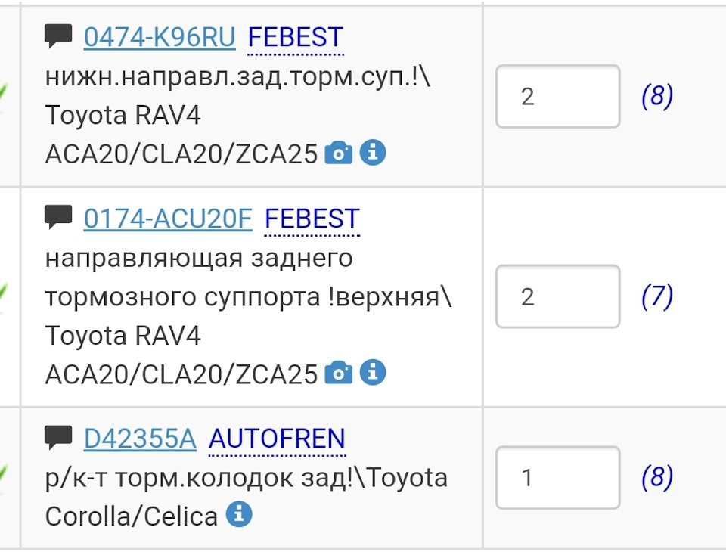Open info icon for the Toyota RAV4 lower guide
This screenshot has height=552, width=726.
click(x=372, y=152)
